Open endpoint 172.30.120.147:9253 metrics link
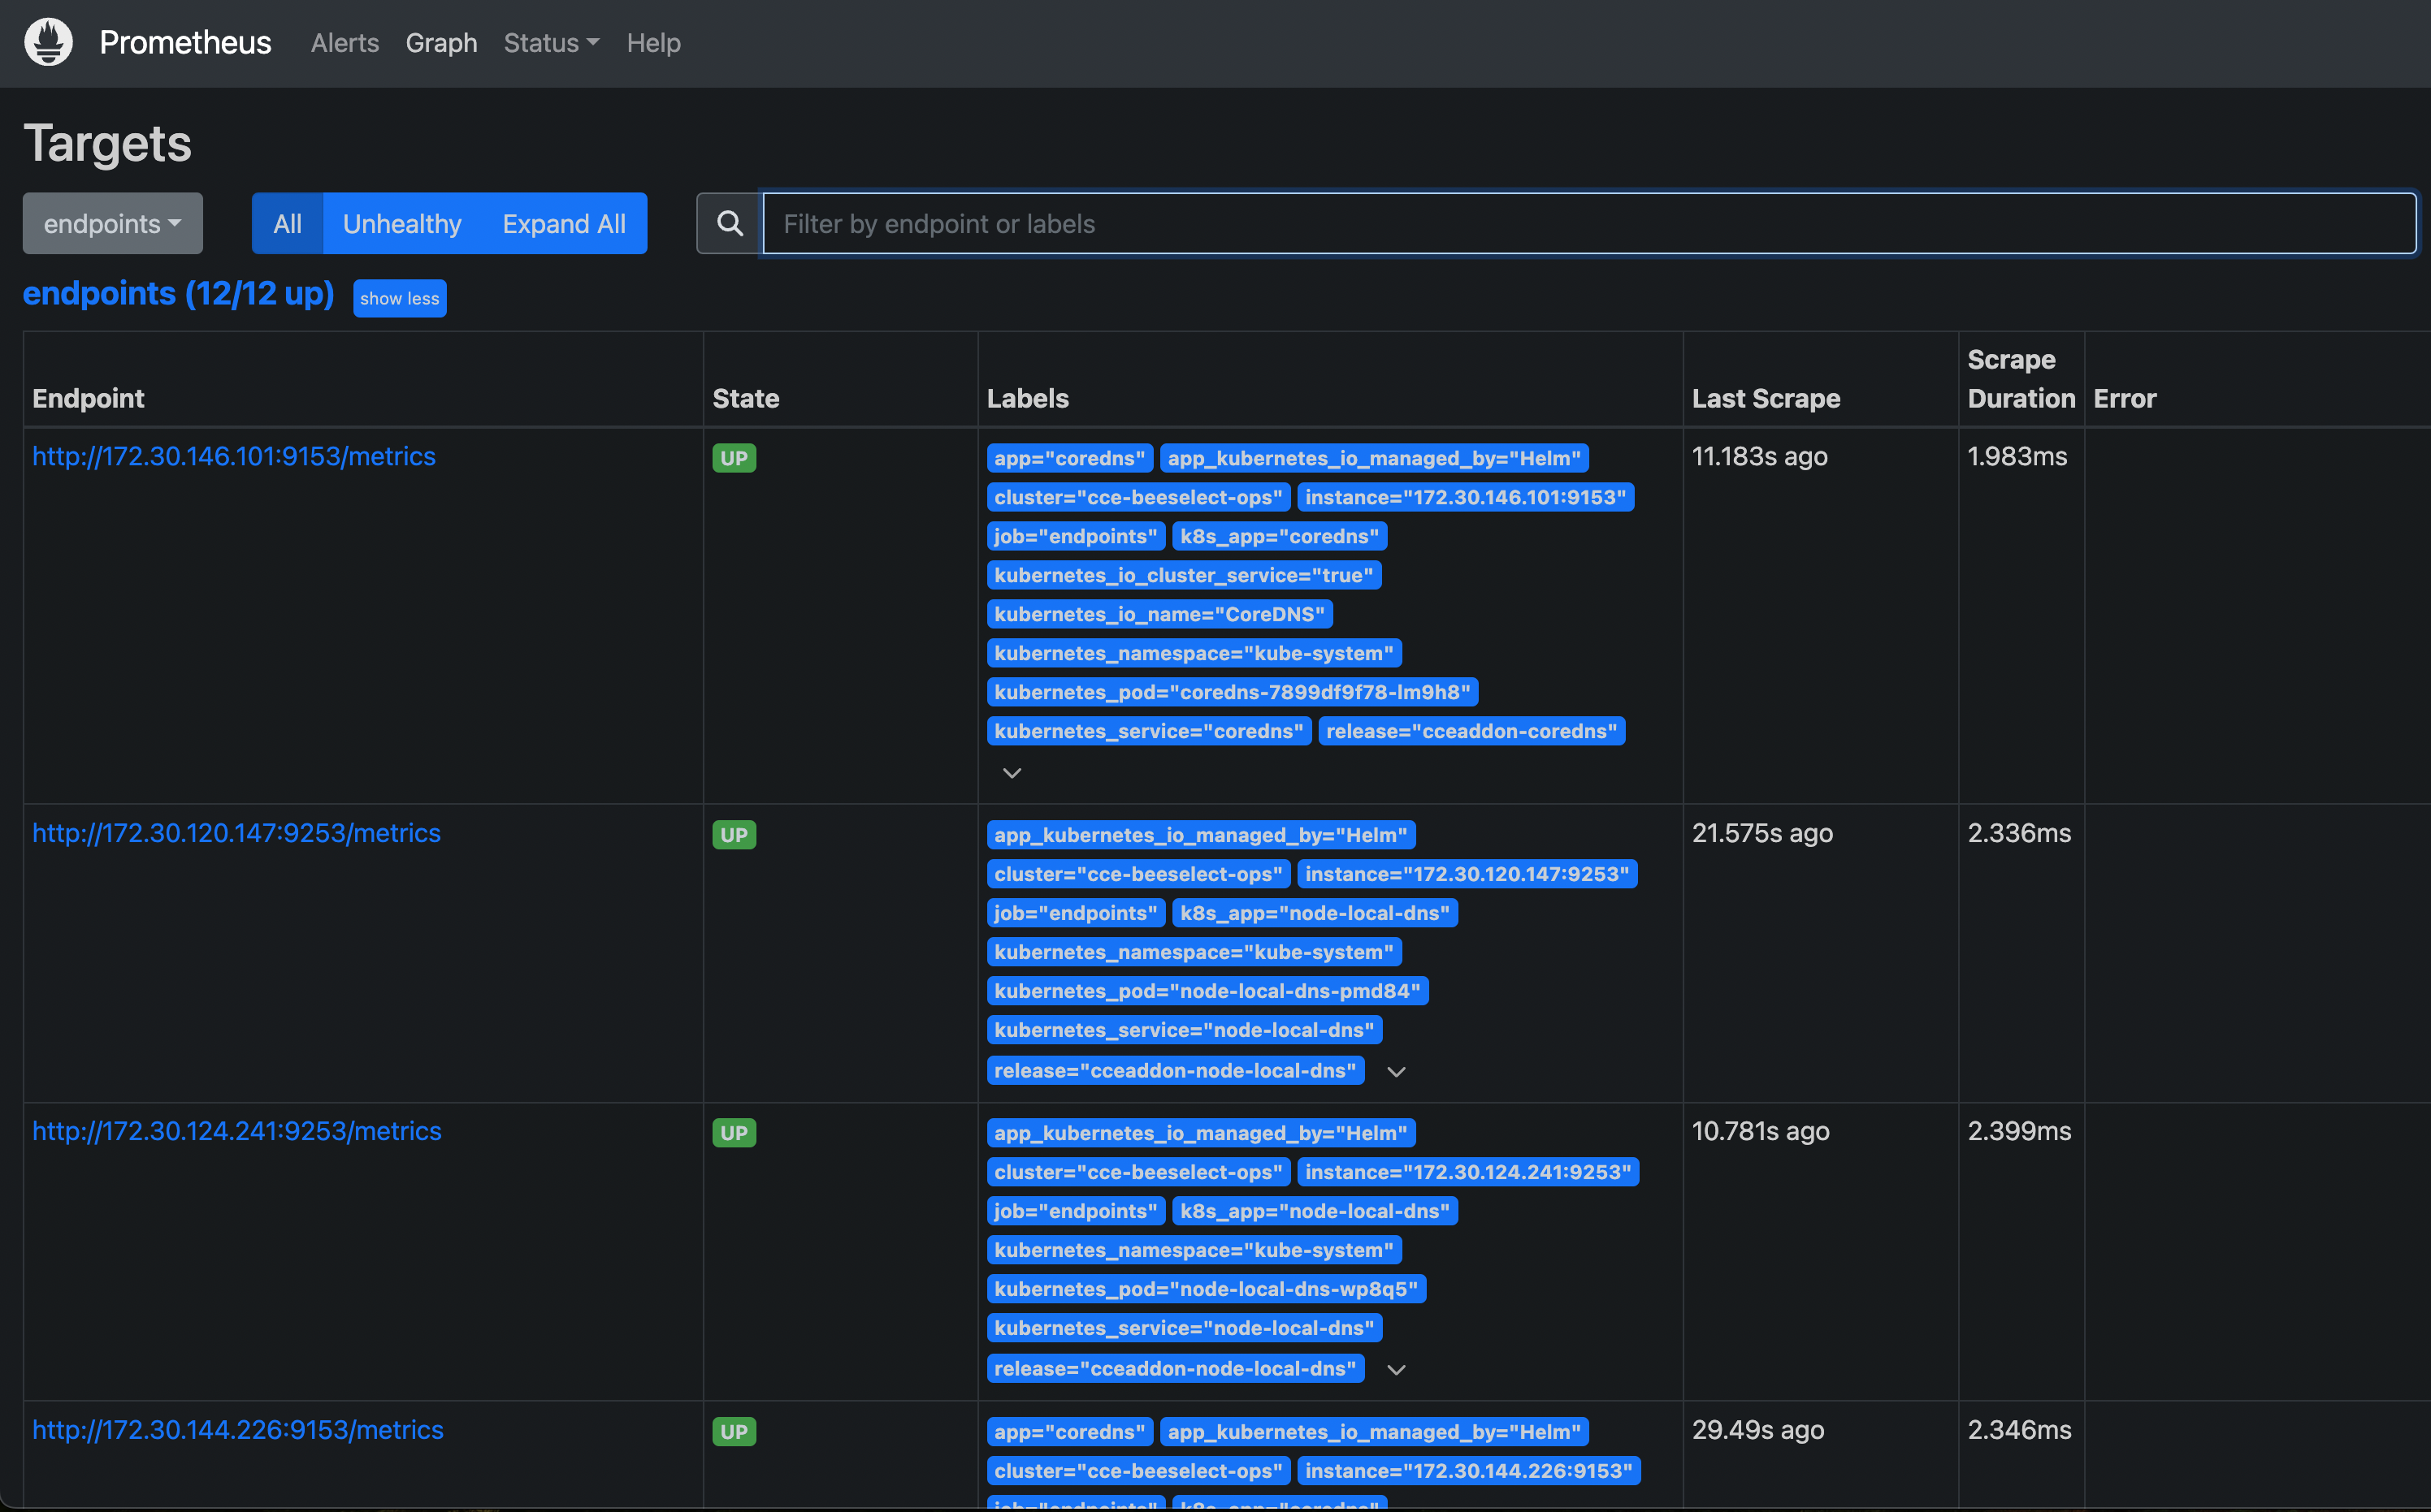This screenshot has height=1512, width=2431. tap(236, 833)
